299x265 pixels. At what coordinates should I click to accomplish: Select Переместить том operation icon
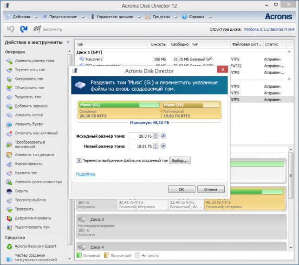click(x=9, y=70)
